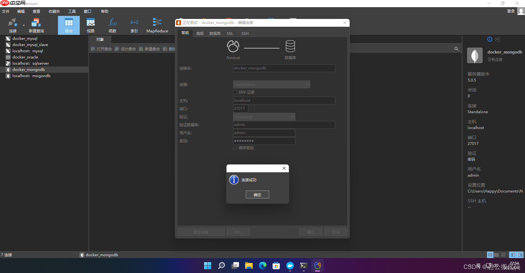This screenshot has height=273, width=525.
Task: Switch to icon grid view in status bar
Action: pyautogui.click(x=490, y=255)
